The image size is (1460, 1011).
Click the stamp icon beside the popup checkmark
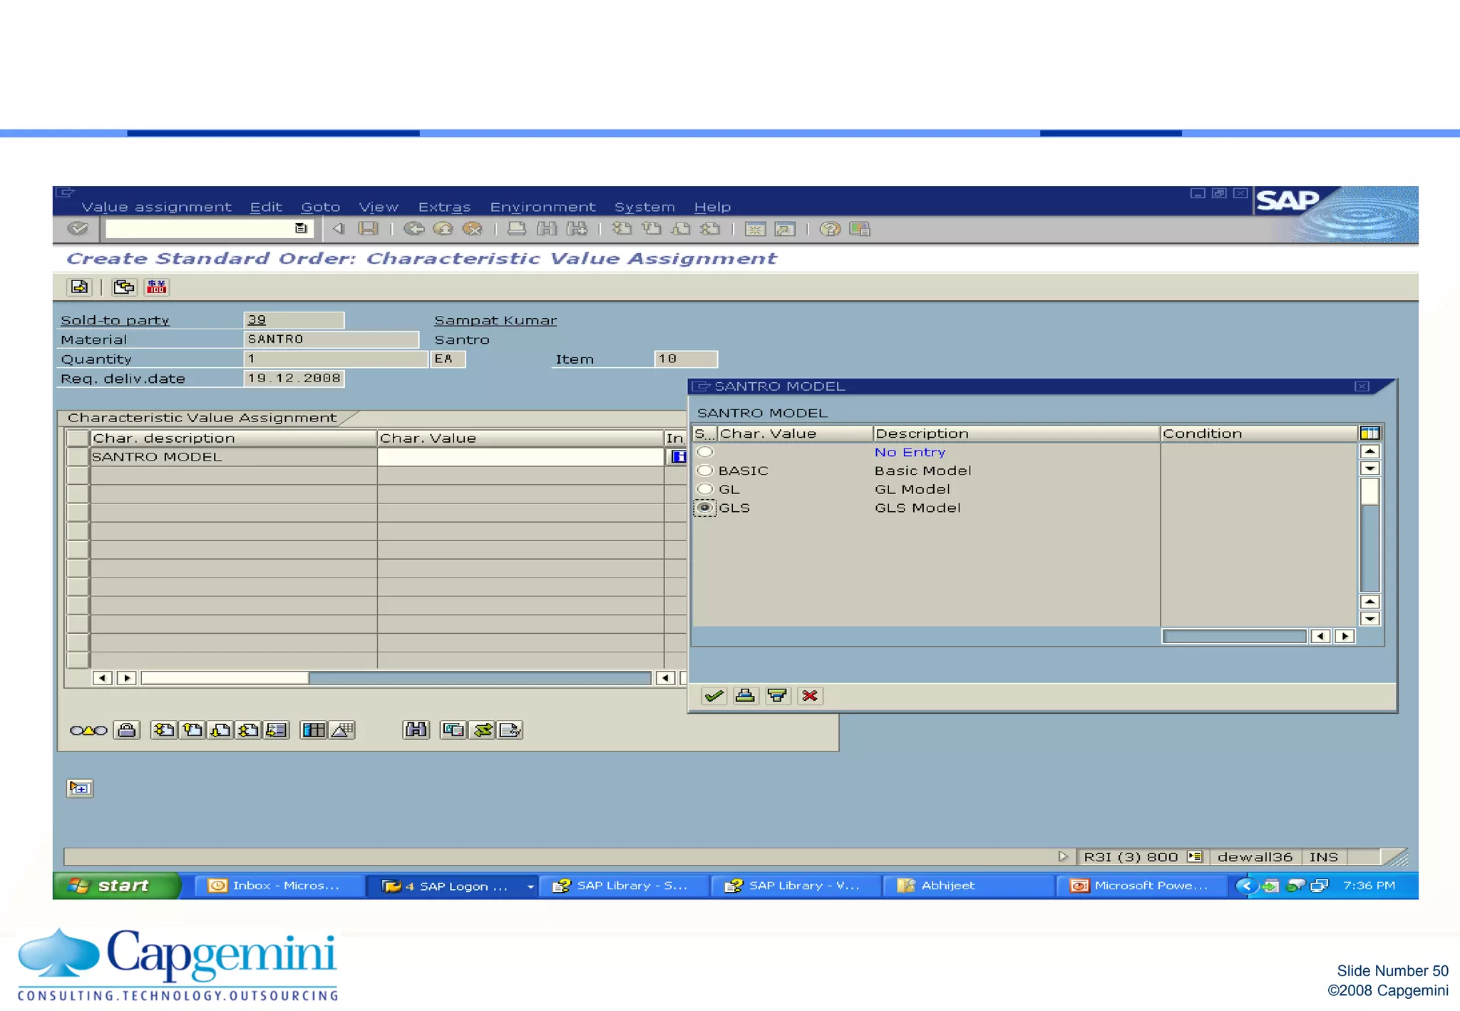click(x=745, y=696)
